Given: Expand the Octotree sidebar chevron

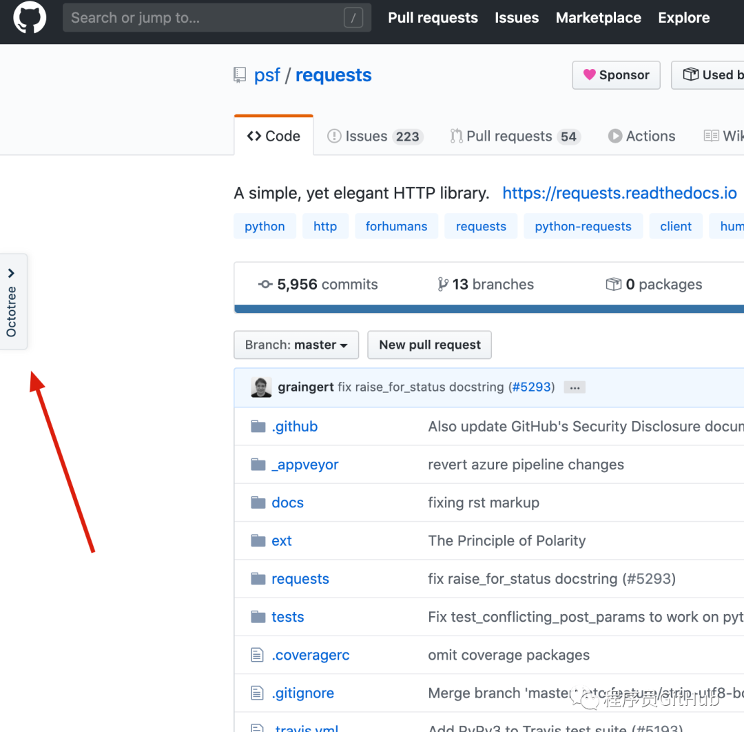Looking at the screenshot, I should click(12, 273).
